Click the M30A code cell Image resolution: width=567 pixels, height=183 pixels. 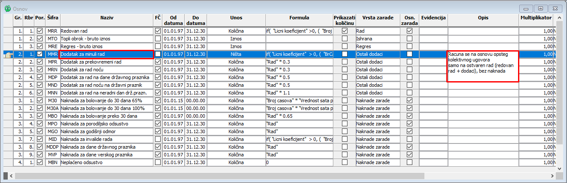[53, 108]
